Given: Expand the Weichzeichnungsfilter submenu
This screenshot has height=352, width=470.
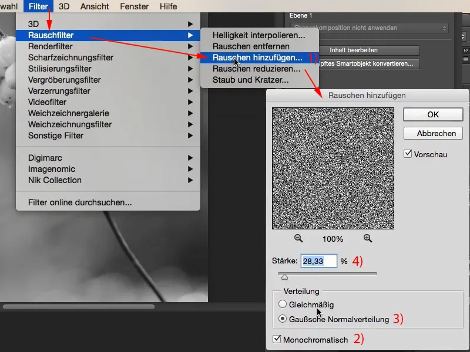Looking at the screenshot, I should pos(108,124).
